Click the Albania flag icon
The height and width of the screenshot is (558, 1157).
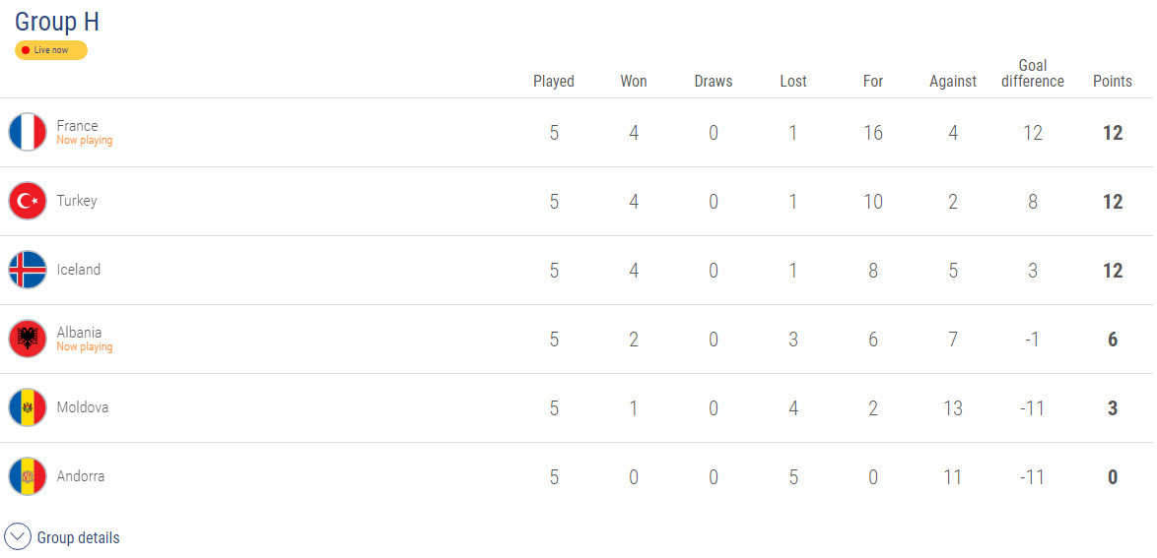[28, 339]
